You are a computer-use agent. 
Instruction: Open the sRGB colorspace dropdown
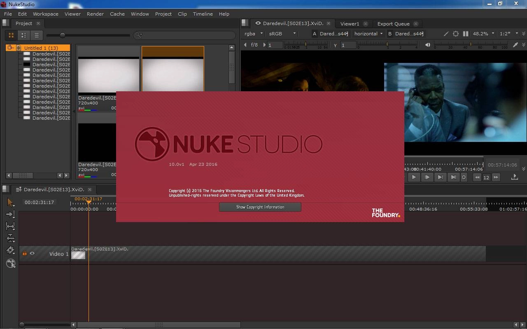(x=282, y=34)
